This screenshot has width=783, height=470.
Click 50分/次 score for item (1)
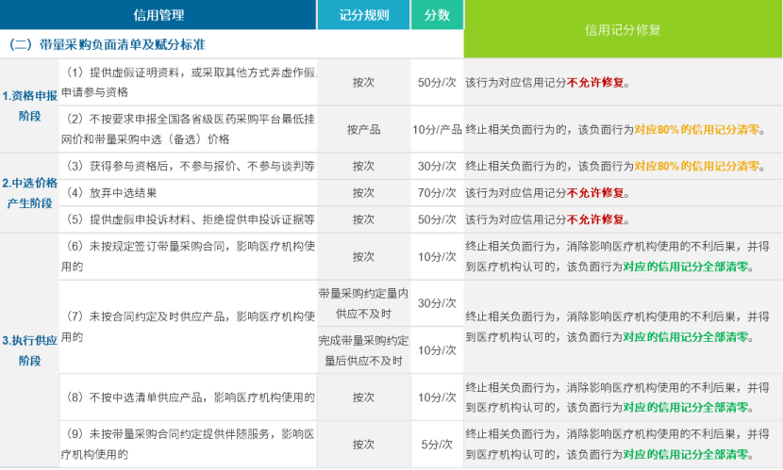[x=437, y=82]
